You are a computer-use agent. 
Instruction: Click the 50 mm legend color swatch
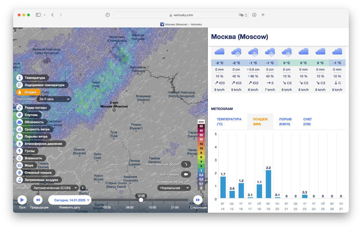(201, 126)
